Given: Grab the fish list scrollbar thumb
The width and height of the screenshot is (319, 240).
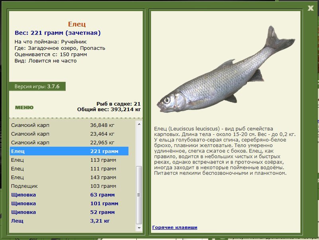Looking at the screenshot, I should tap(139, 195).
